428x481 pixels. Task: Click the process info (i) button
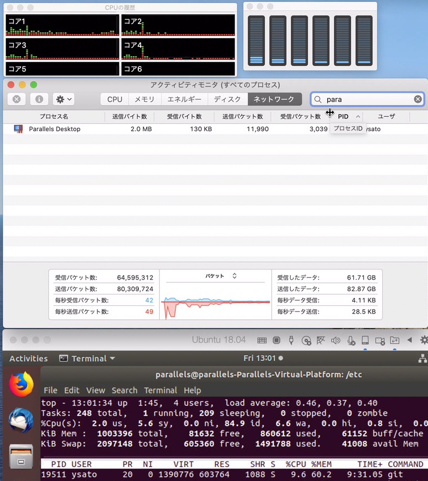[x=39, y=99]
